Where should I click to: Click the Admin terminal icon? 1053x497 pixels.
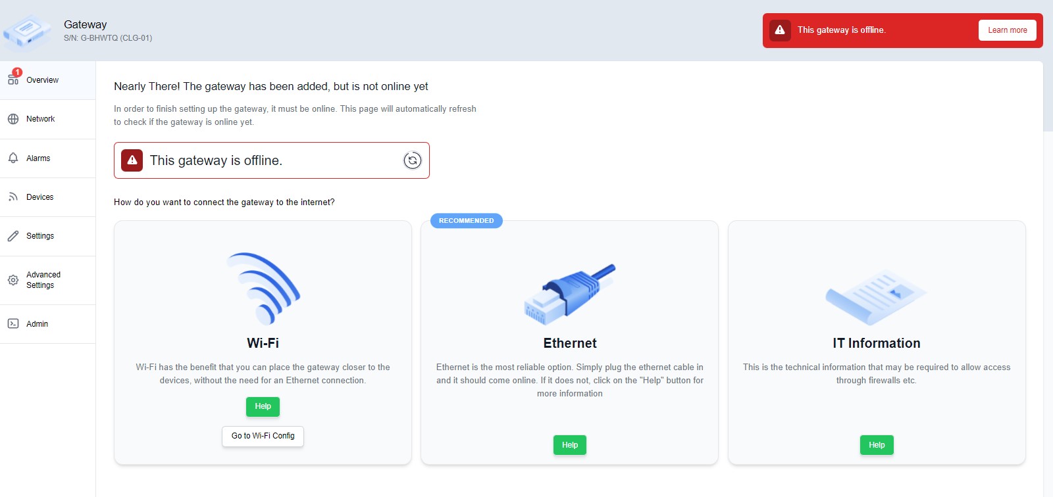[x=13, y=323]
